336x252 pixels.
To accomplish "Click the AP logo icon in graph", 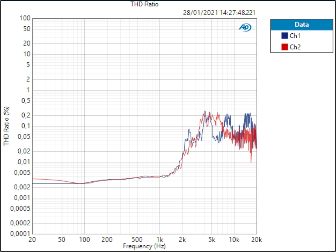I will click(x=245, y=27).
